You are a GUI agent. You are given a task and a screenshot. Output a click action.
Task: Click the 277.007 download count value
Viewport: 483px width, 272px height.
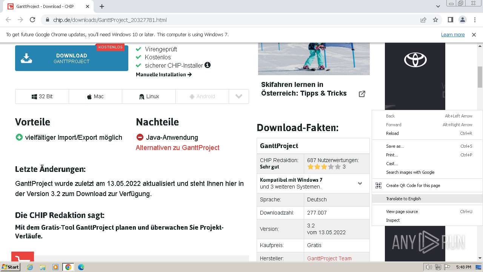317,213
